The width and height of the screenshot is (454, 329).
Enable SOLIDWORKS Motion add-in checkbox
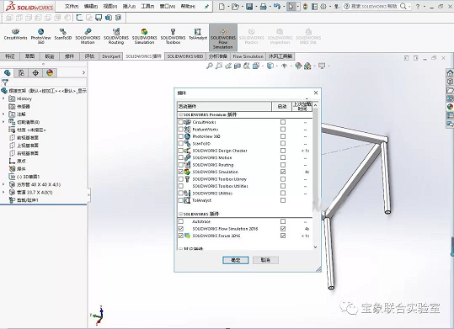click(x=181, y=157)
